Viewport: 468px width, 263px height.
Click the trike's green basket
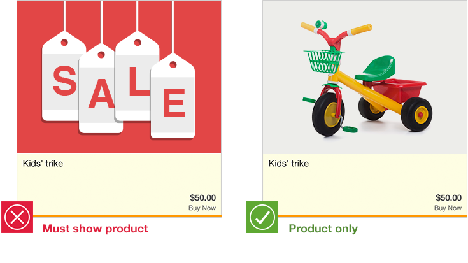pyautogui.click(x=323, y=61)
